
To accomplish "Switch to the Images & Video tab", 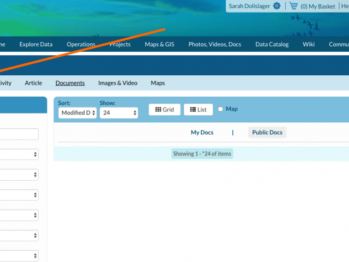I will tap(118, 83).
